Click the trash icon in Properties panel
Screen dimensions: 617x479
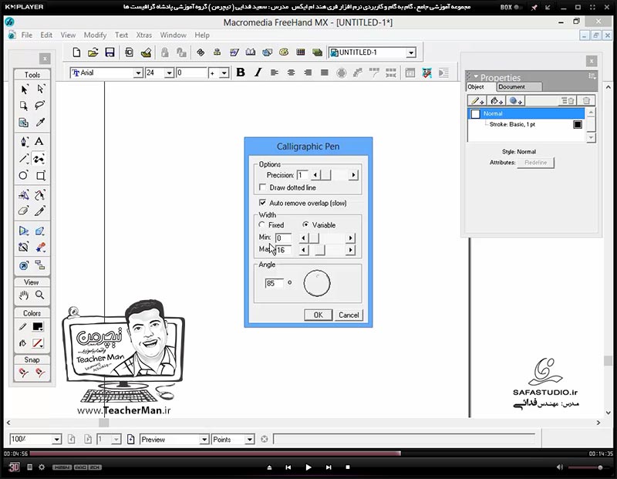coord(586,101)
